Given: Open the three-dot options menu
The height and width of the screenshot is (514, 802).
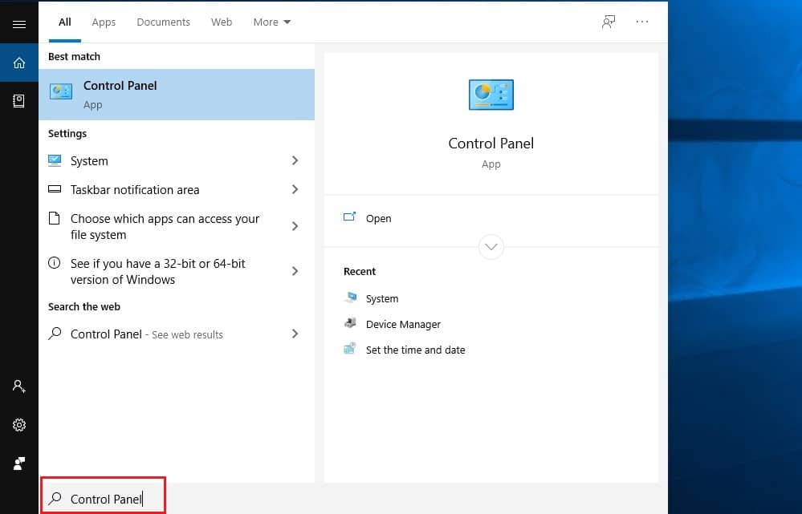Looking at the screenshot, I should pos(642,22).
